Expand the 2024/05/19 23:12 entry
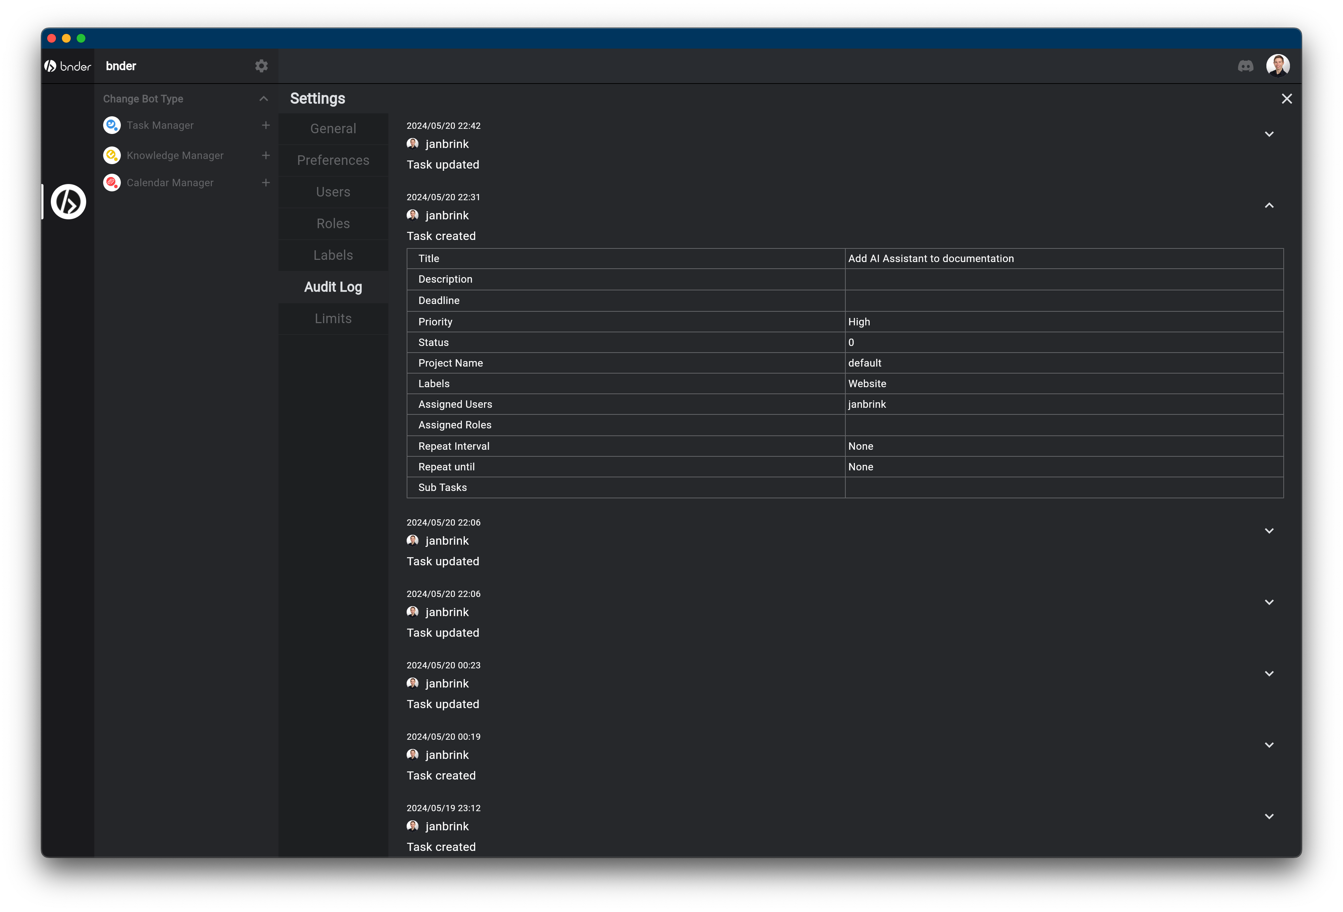This screenshot has height=912, width=1343. click(x=1269, y=816)
